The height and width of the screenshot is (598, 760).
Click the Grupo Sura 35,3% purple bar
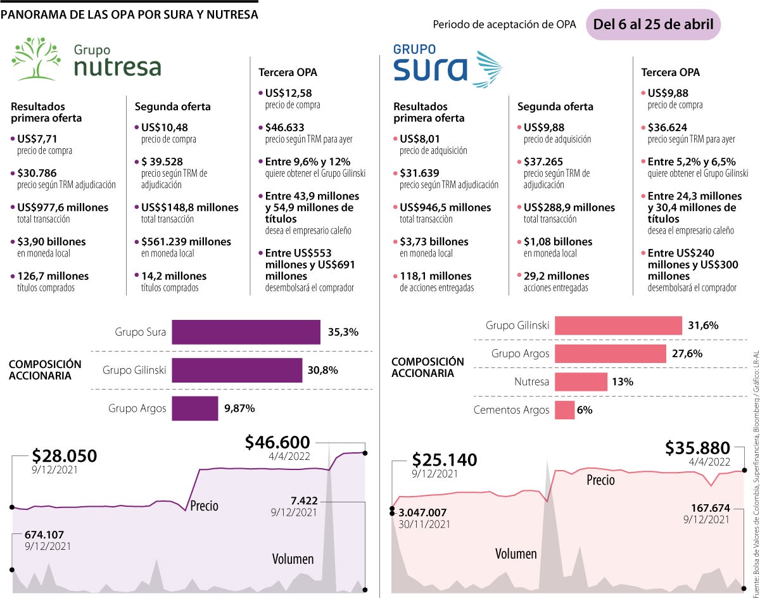(246, 332)
